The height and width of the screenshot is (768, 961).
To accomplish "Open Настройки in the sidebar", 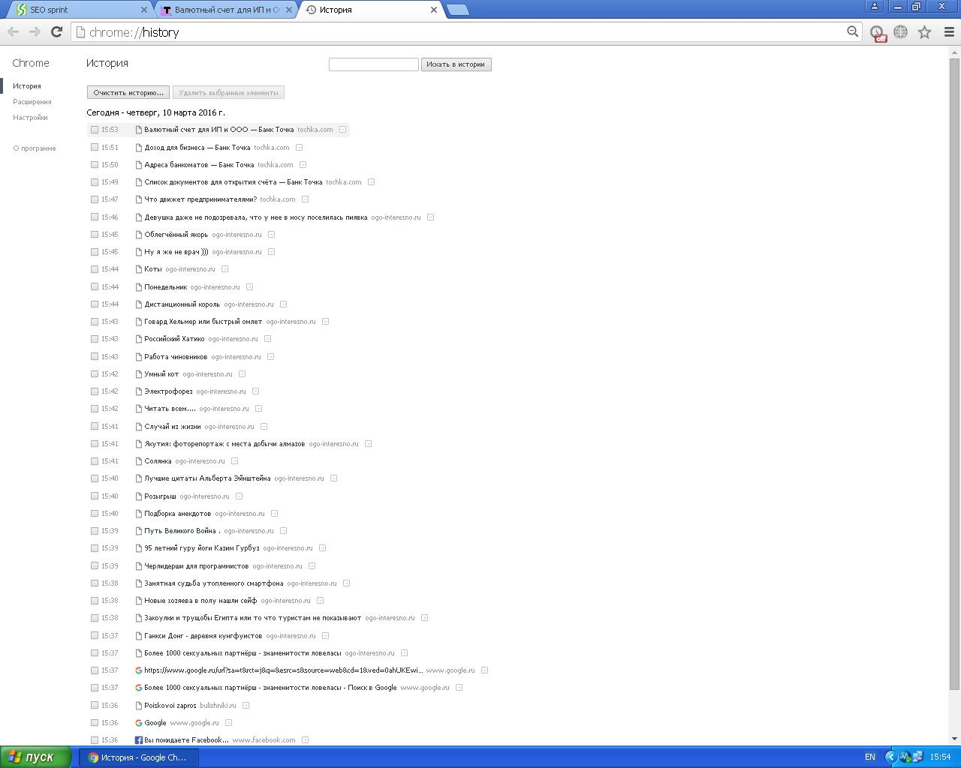I will (30, 118).
